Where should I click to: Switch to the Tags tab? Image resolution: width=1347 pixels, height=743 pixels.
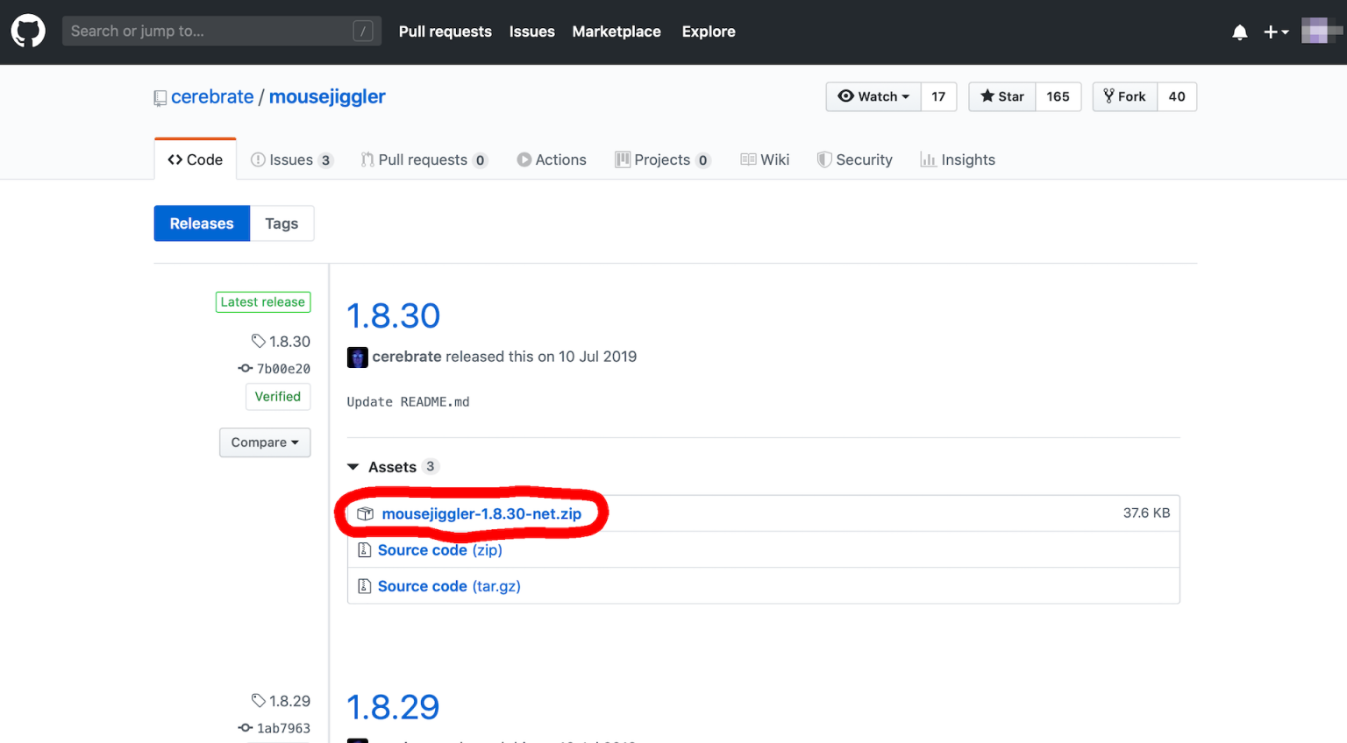[x=282, y=223]
